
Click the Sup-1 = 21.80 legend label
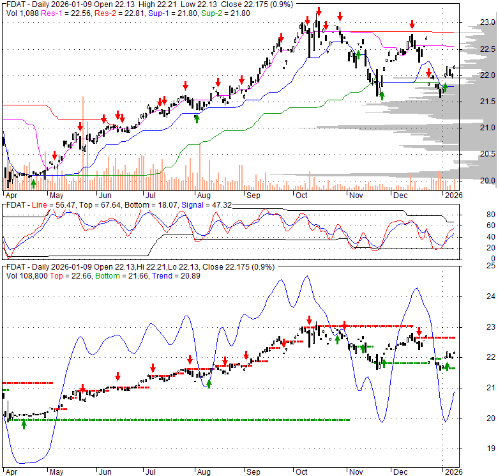pyautogui.click(x=165, y=12)
